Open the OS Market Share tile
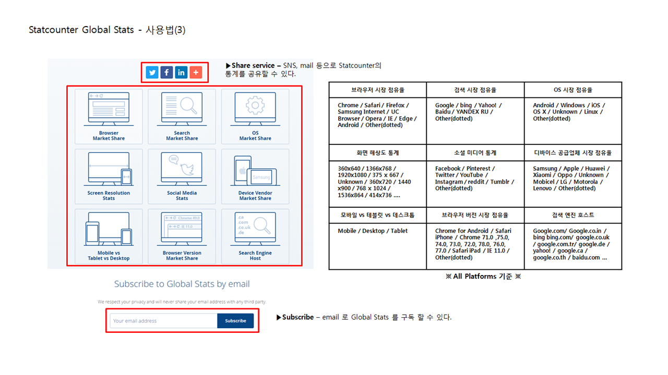 [x=255, y=116]
